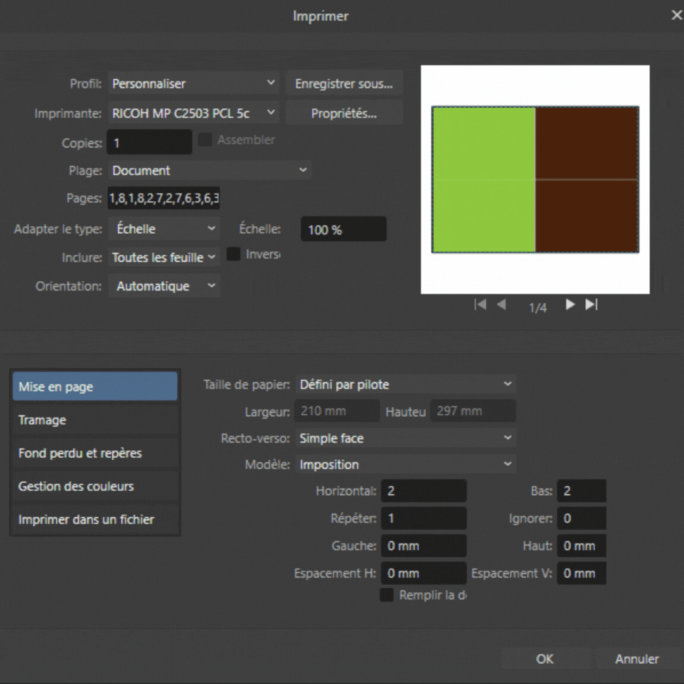Click the 1/4 page indicator
Screen dimensions: 684x684
(x=538, y=308)
